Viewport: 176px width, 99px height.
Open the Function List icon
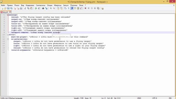81,8
